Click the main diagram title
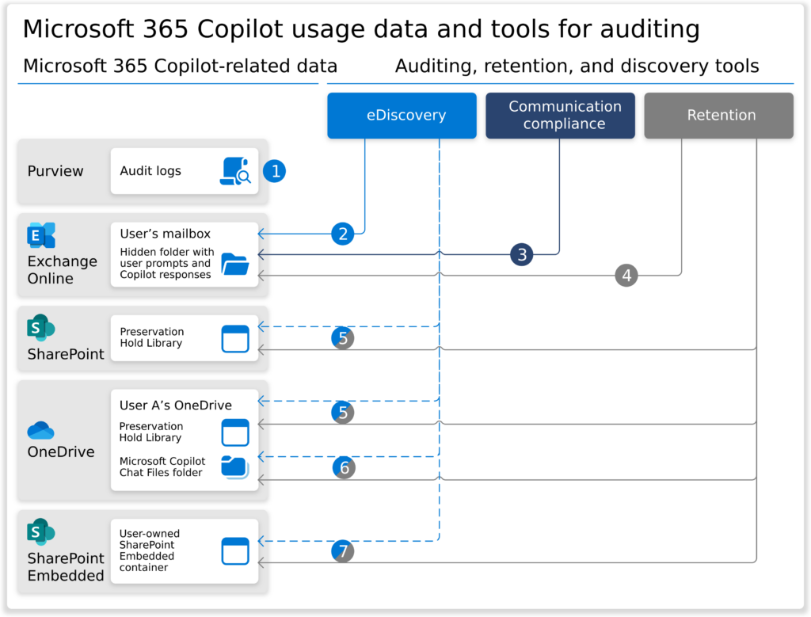Screen dimensions: 811x617 pos(361,29)
